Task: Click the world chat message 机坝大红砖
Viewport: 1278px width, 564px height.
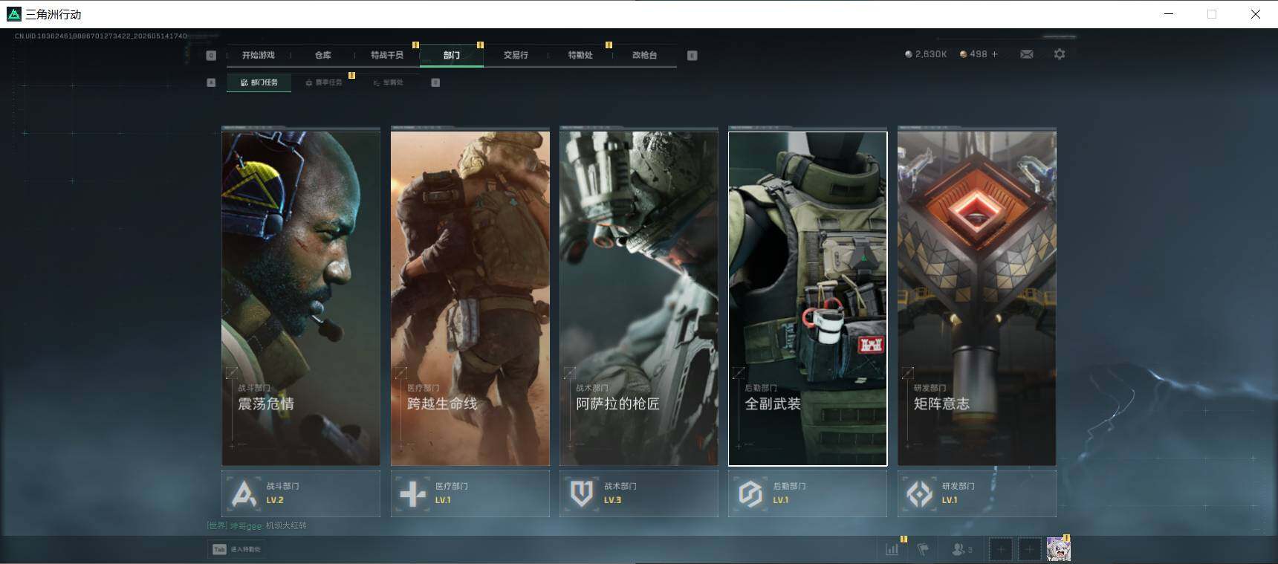Action: (286, 525)
